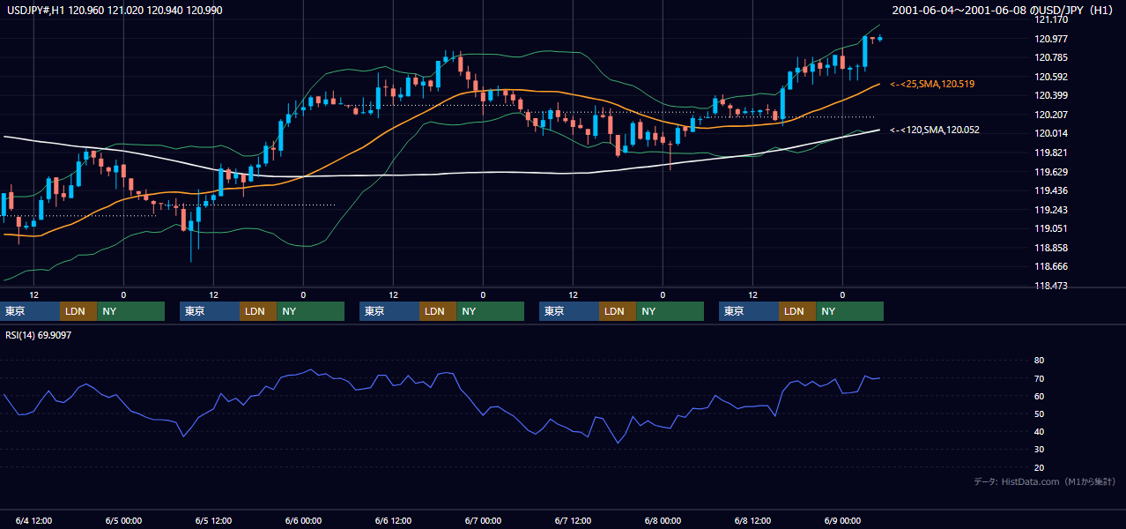This screenshot has height=529, width=1126.
Task: Click the RSI(14) 69.9097 indicator label
Action: coord(39,335)
